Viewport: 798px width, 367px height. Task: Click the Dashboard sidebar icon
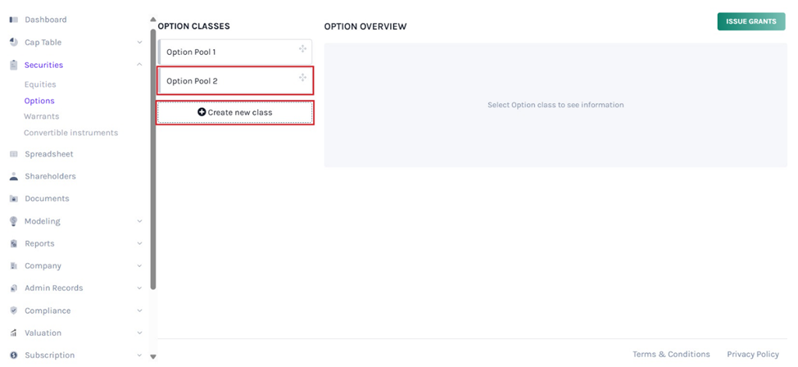pos(14,20)
